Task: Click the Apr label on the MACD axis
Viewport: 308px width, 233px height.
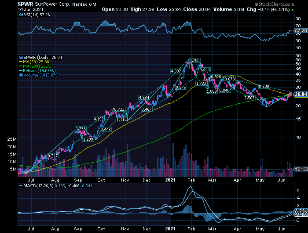Action: pyautogui.click(x=237, y=229)
